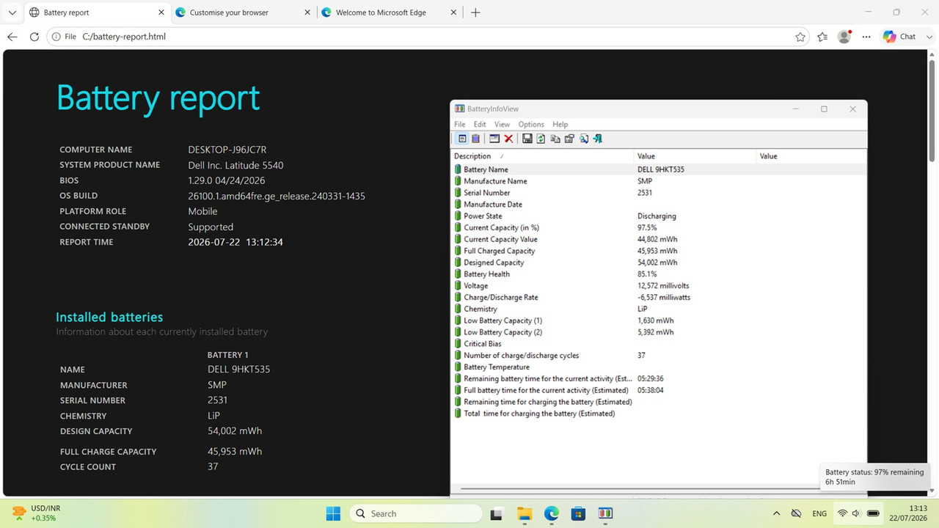Select the Manufacture Name row

pos(660,181)
